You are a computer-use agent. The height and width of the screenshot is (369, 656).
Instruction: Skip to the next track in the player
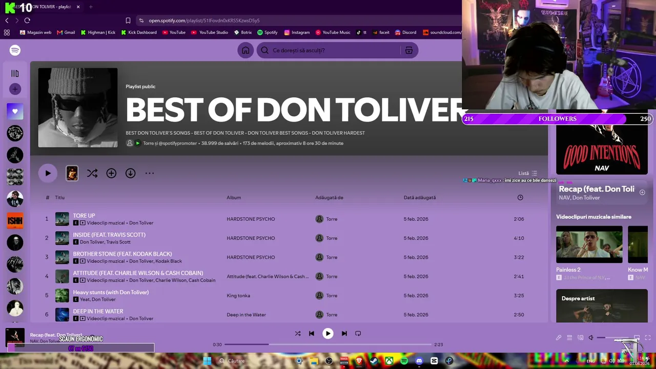tap(344, 334)
